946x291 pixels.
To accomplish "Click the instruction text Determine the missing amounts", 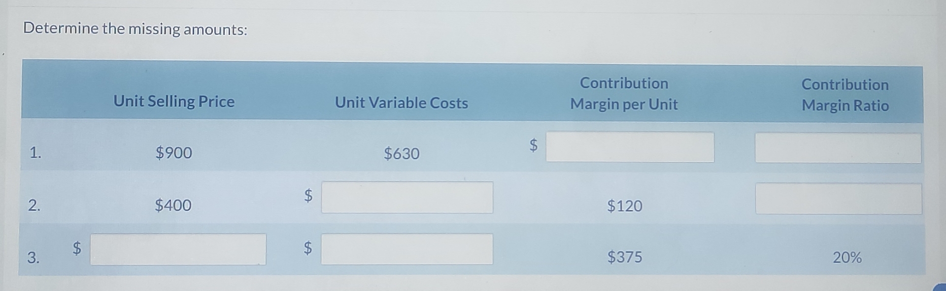I will click(136, 29).
